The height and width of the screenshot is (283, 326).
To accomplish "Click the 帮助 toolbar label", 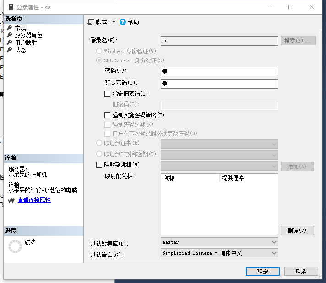I will 133,22.
